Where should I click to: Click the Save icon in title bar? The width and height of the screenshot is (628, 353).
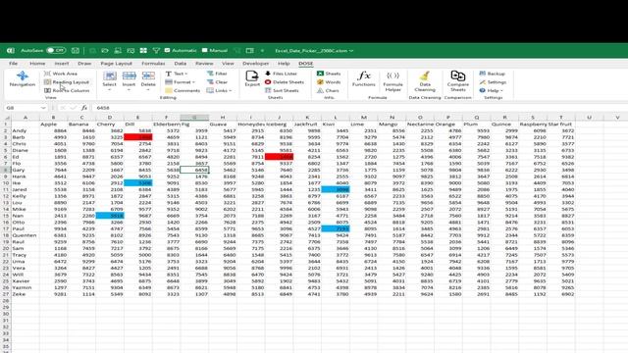(x=76, y=50)
